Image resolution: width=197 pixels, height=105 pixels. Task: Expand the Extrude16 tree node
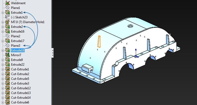[x=3, y=31]
